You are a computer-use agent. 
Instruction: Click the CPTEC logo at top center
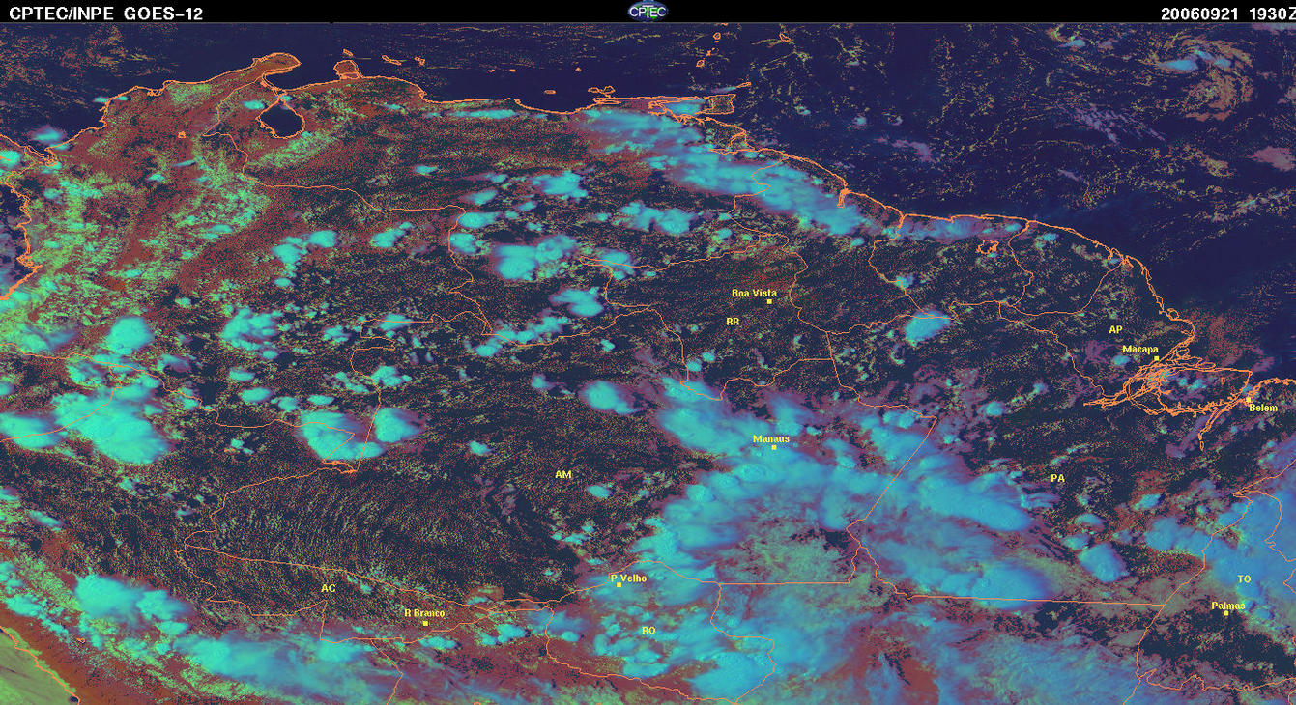(648, 11)
